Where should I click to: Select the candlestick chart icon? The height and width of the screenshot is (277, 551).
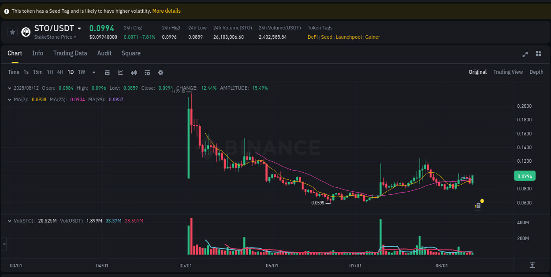coord(134,72)
